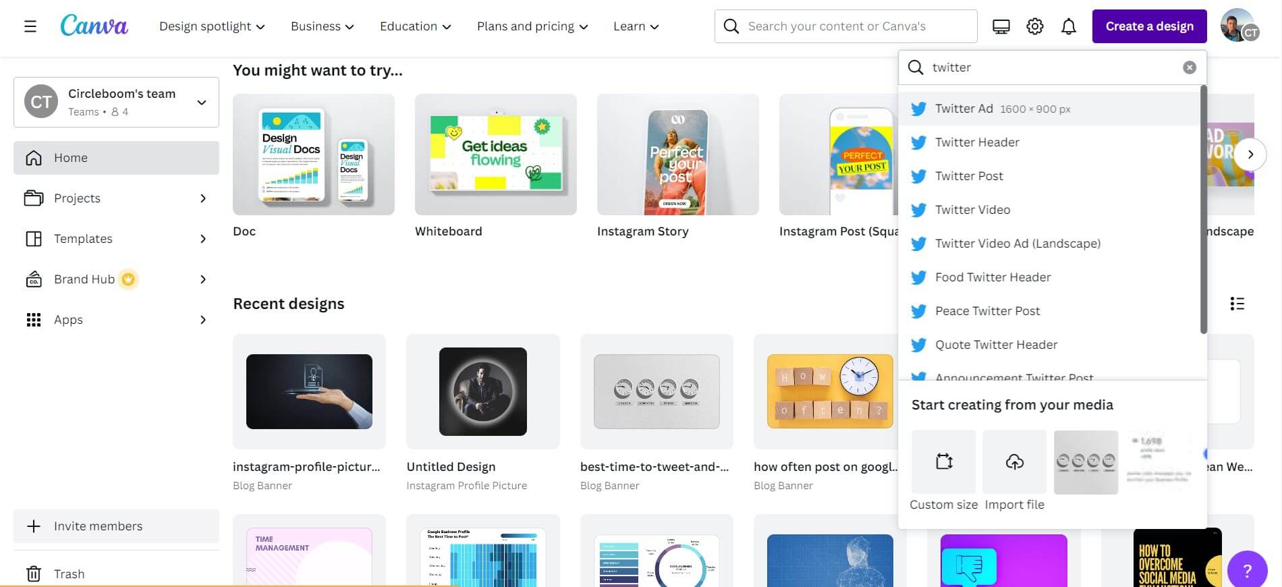
Task: Open the purple help question mark button
Action: [1248, 571]
